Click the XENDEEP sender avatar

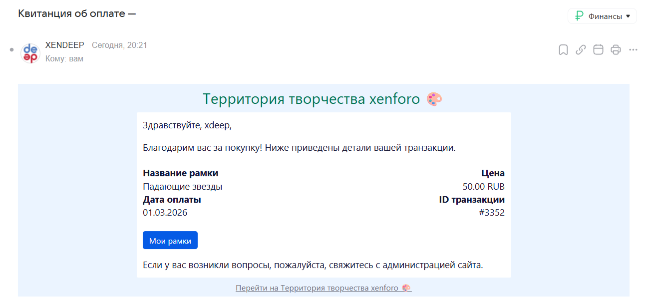tap(30, 53)
